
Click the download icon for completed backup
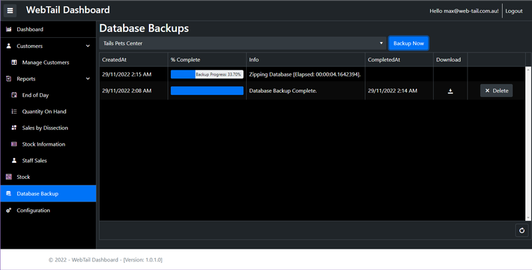(x=450, y=91)
